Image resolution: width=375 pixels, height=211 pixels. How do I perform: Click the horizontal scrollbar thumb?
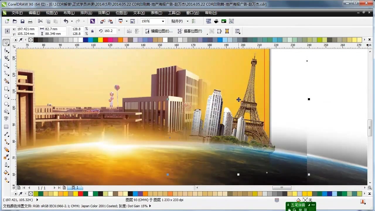[282, 188]
